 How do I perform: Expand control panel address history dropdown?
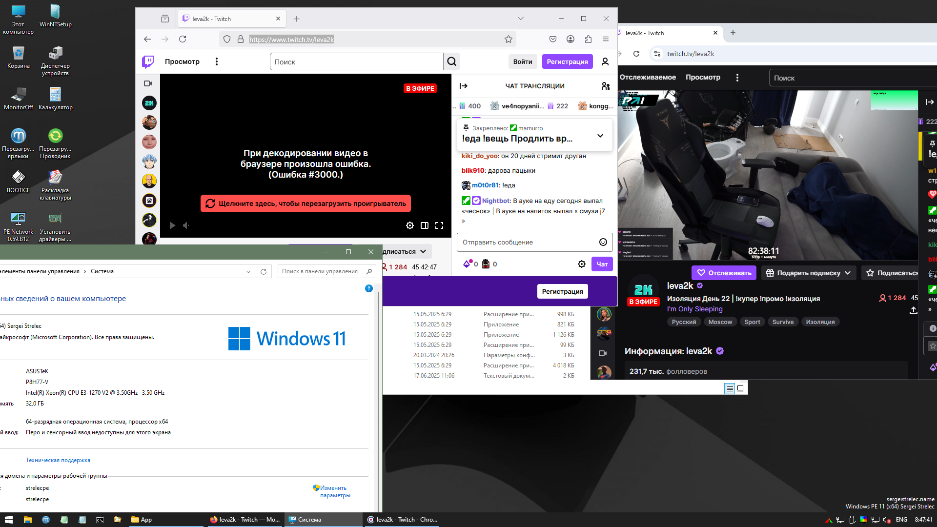[248, 271]
